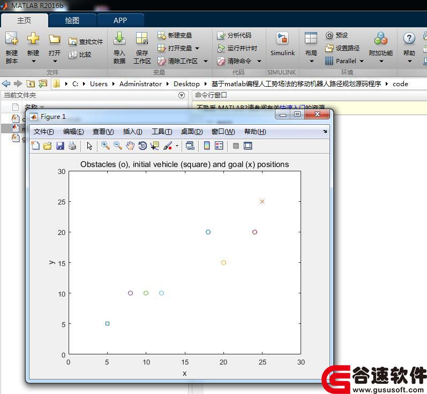Click Link Plot icon in Figure 1 toolbar

tap(190, 146)
